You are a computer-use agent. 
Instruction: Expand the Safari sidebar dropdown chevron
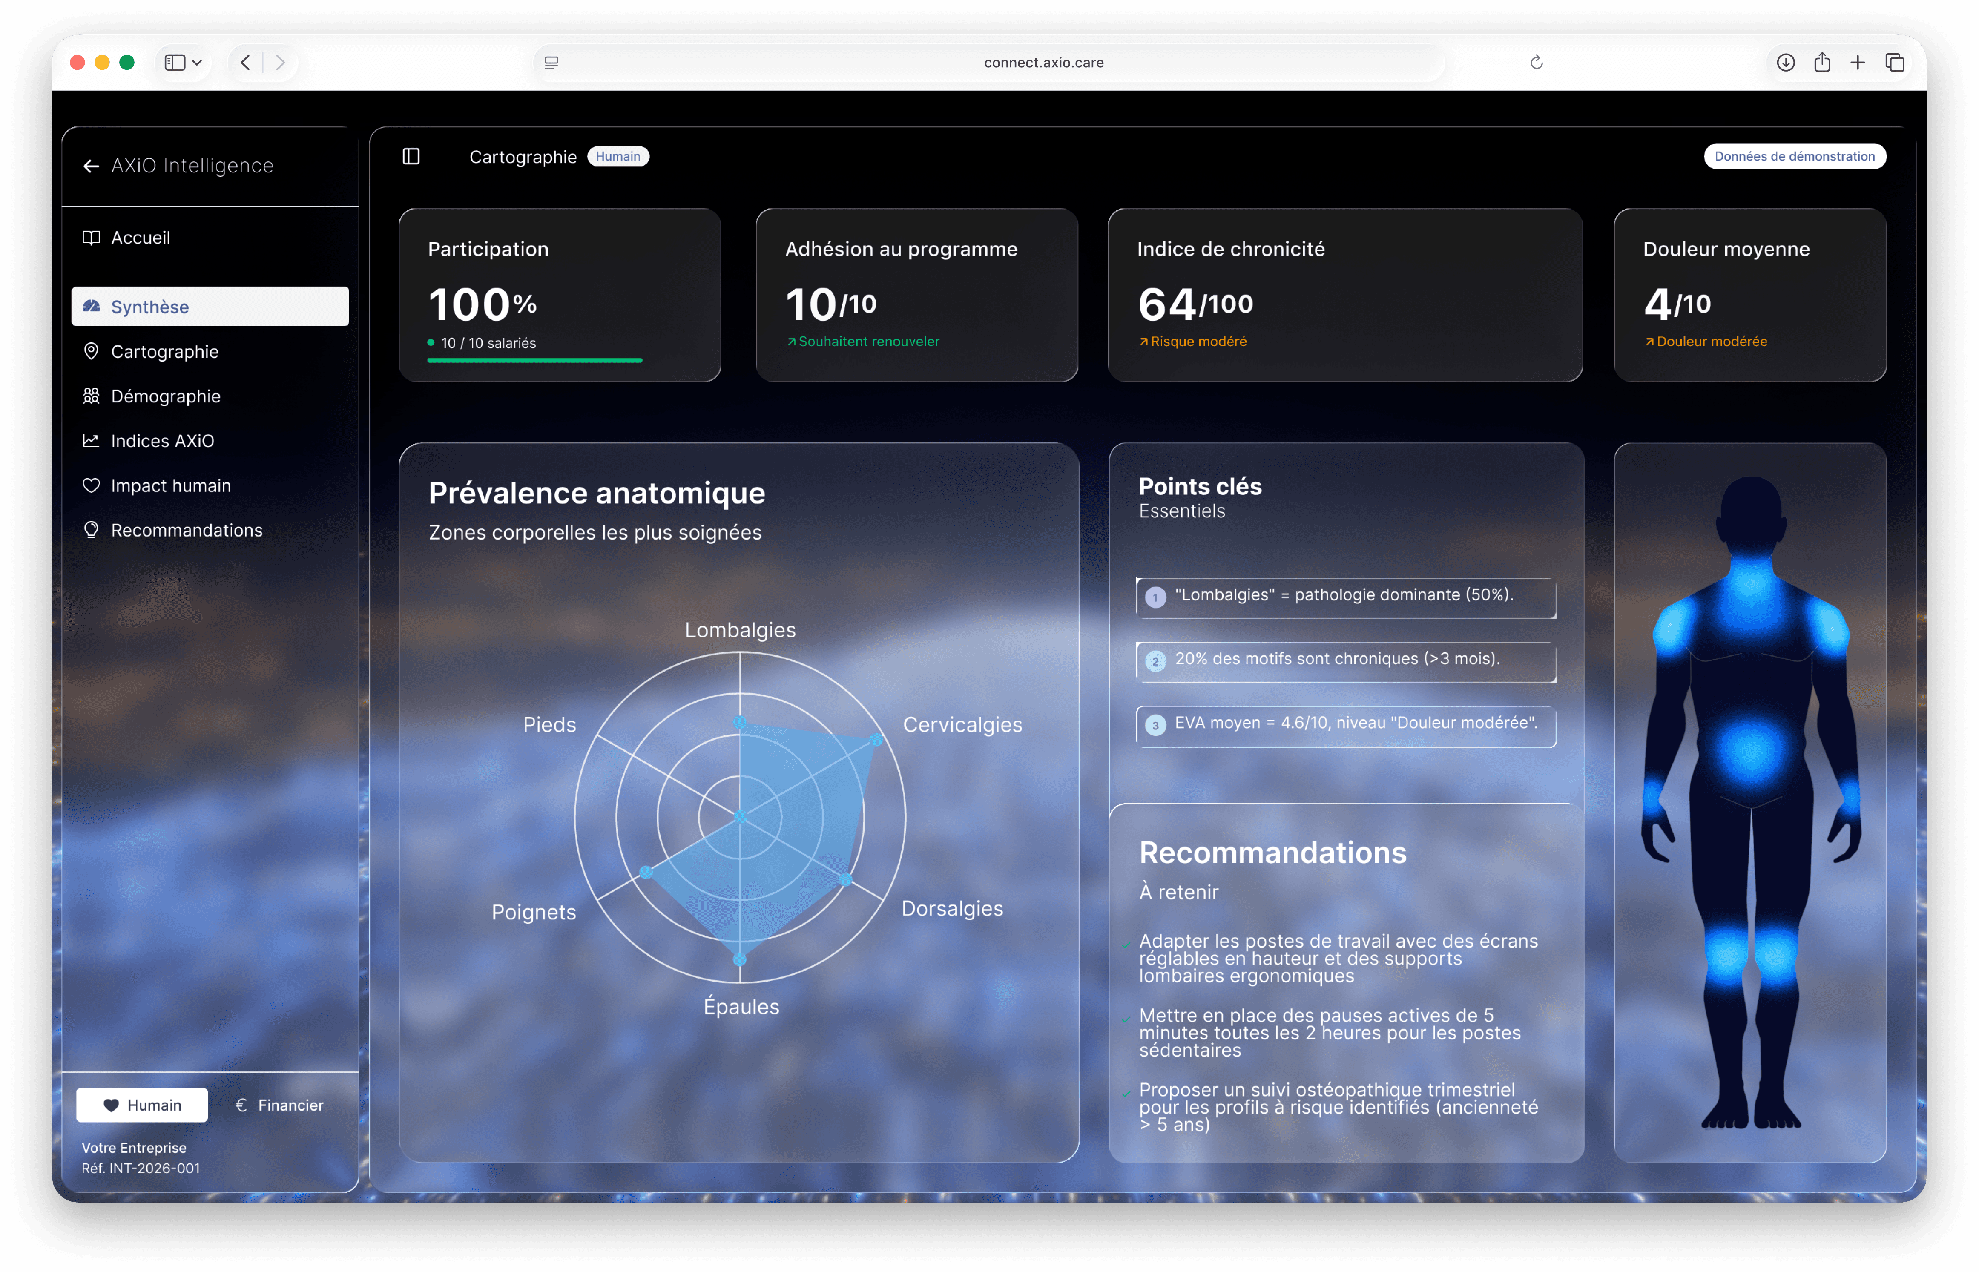click(198, 63)
